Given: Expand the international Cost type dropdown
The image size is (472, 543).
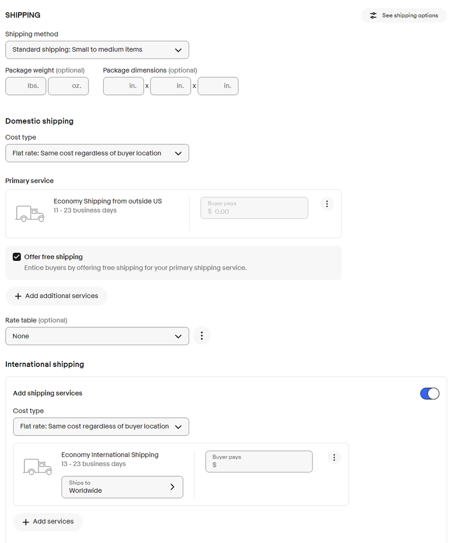Looking at the screenshot, I should (101, 426).
